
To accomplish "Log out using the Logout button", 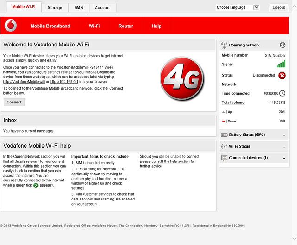I will 278,7.
